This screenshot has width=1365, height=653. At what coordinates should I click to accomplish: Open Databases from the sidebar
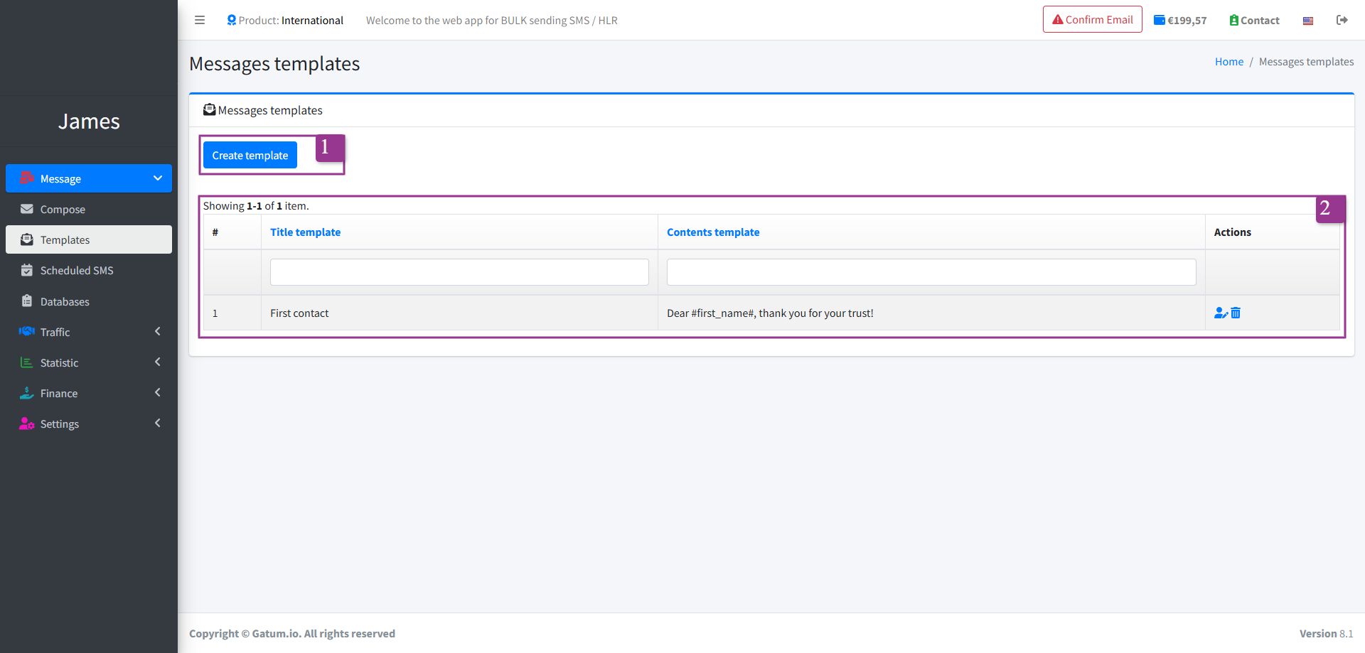click(x=65, y=301)
